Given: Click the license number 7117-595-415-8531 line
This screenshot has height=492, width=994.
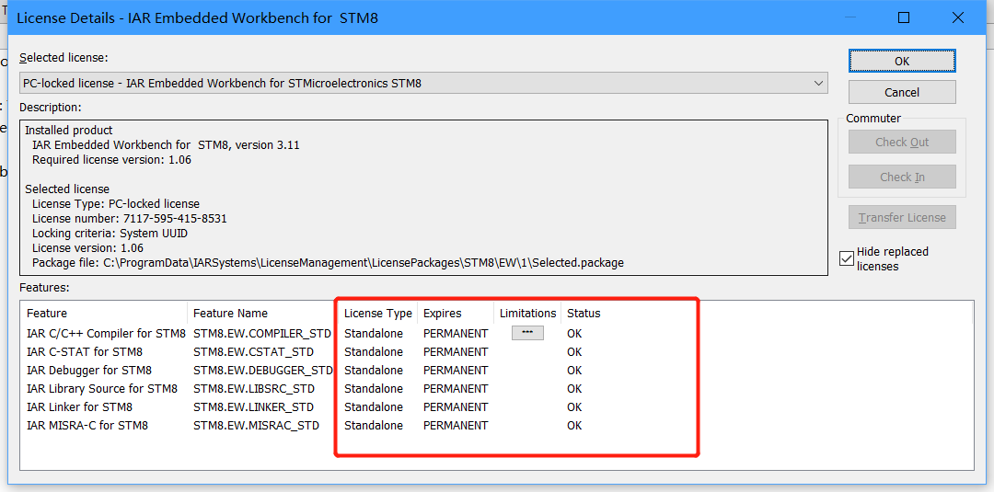Looking at the screenshot, I should click(130, 219).
